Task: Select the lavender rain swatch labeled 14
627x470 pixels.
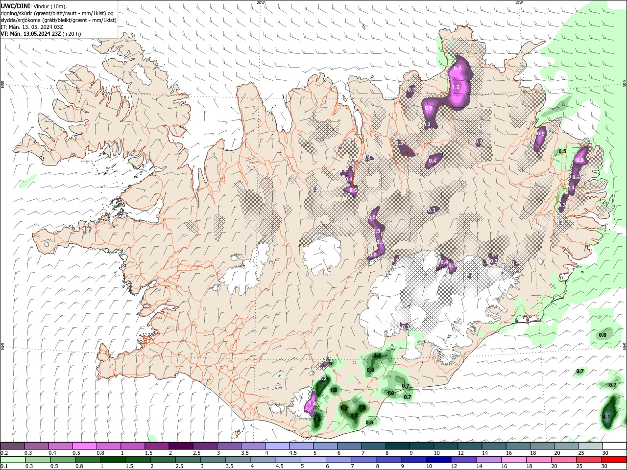Action: (489, 460)
